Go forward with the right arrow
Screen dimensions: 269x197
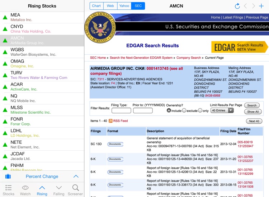(253, 6)
